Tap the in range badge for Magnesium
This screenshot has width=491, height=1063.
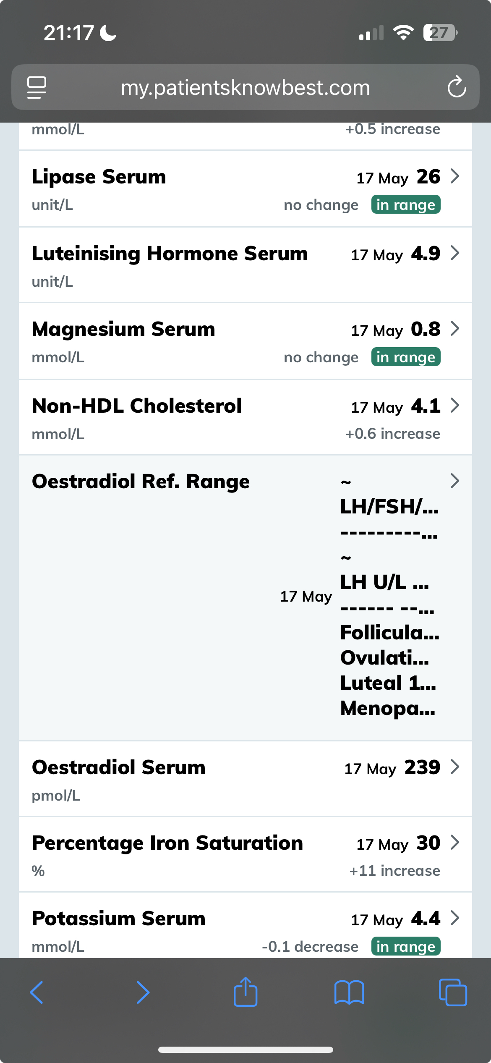pos(405,357)
